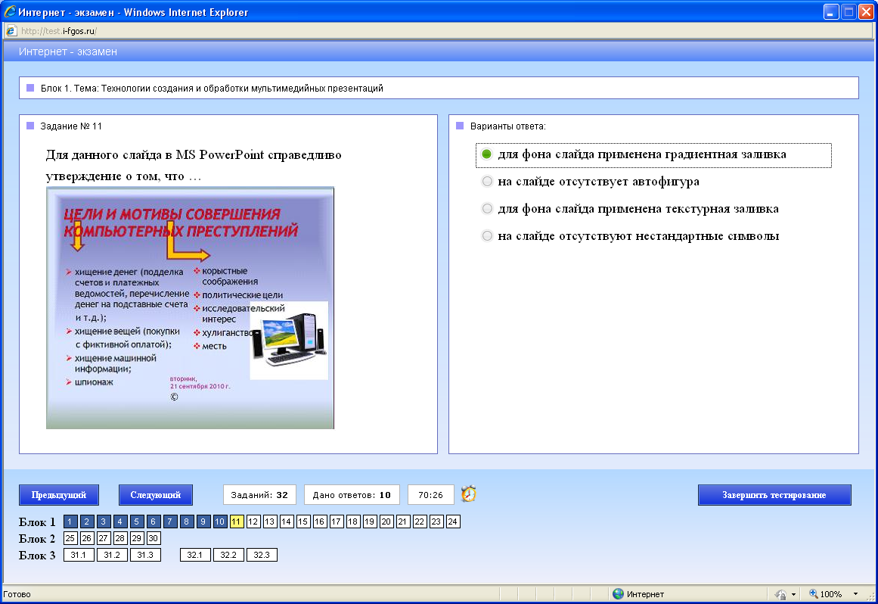Screen dimensions: 878x604
Task: Go to question 5
Action: click(137, 521)
